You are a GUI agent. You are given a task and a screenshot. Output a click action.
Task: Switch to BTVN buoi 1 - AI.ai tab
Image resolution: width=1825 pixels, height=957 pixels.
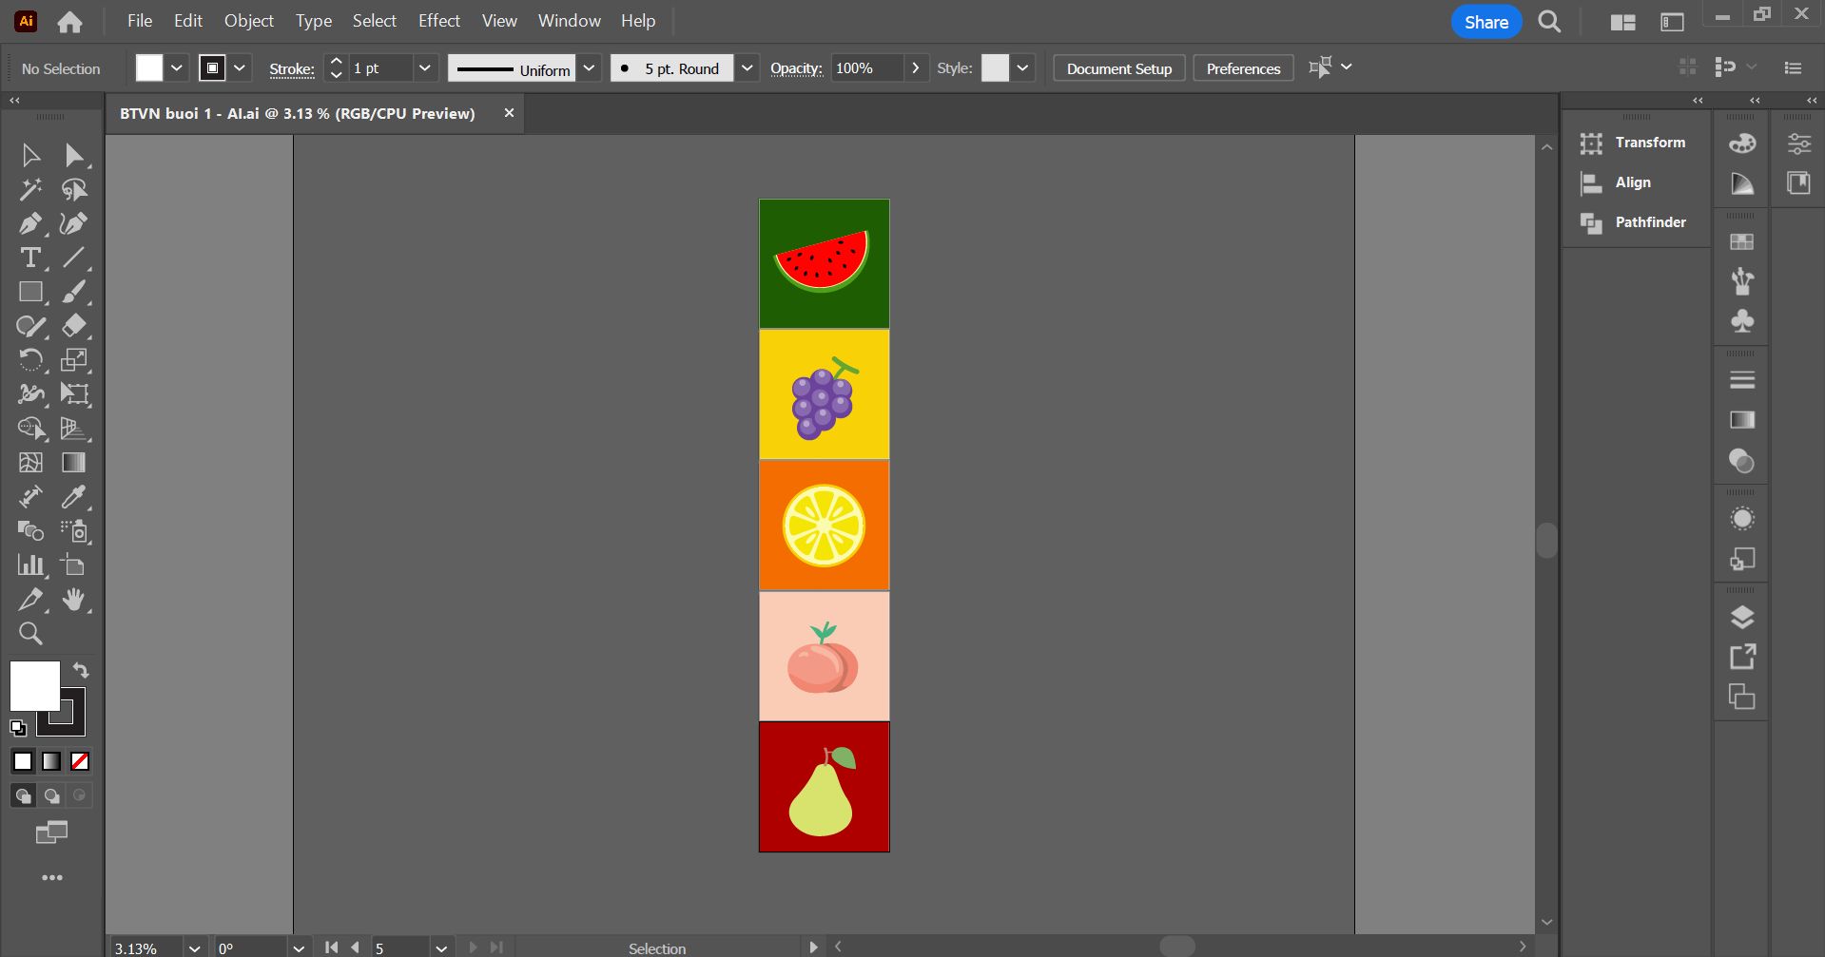(298, 113)
